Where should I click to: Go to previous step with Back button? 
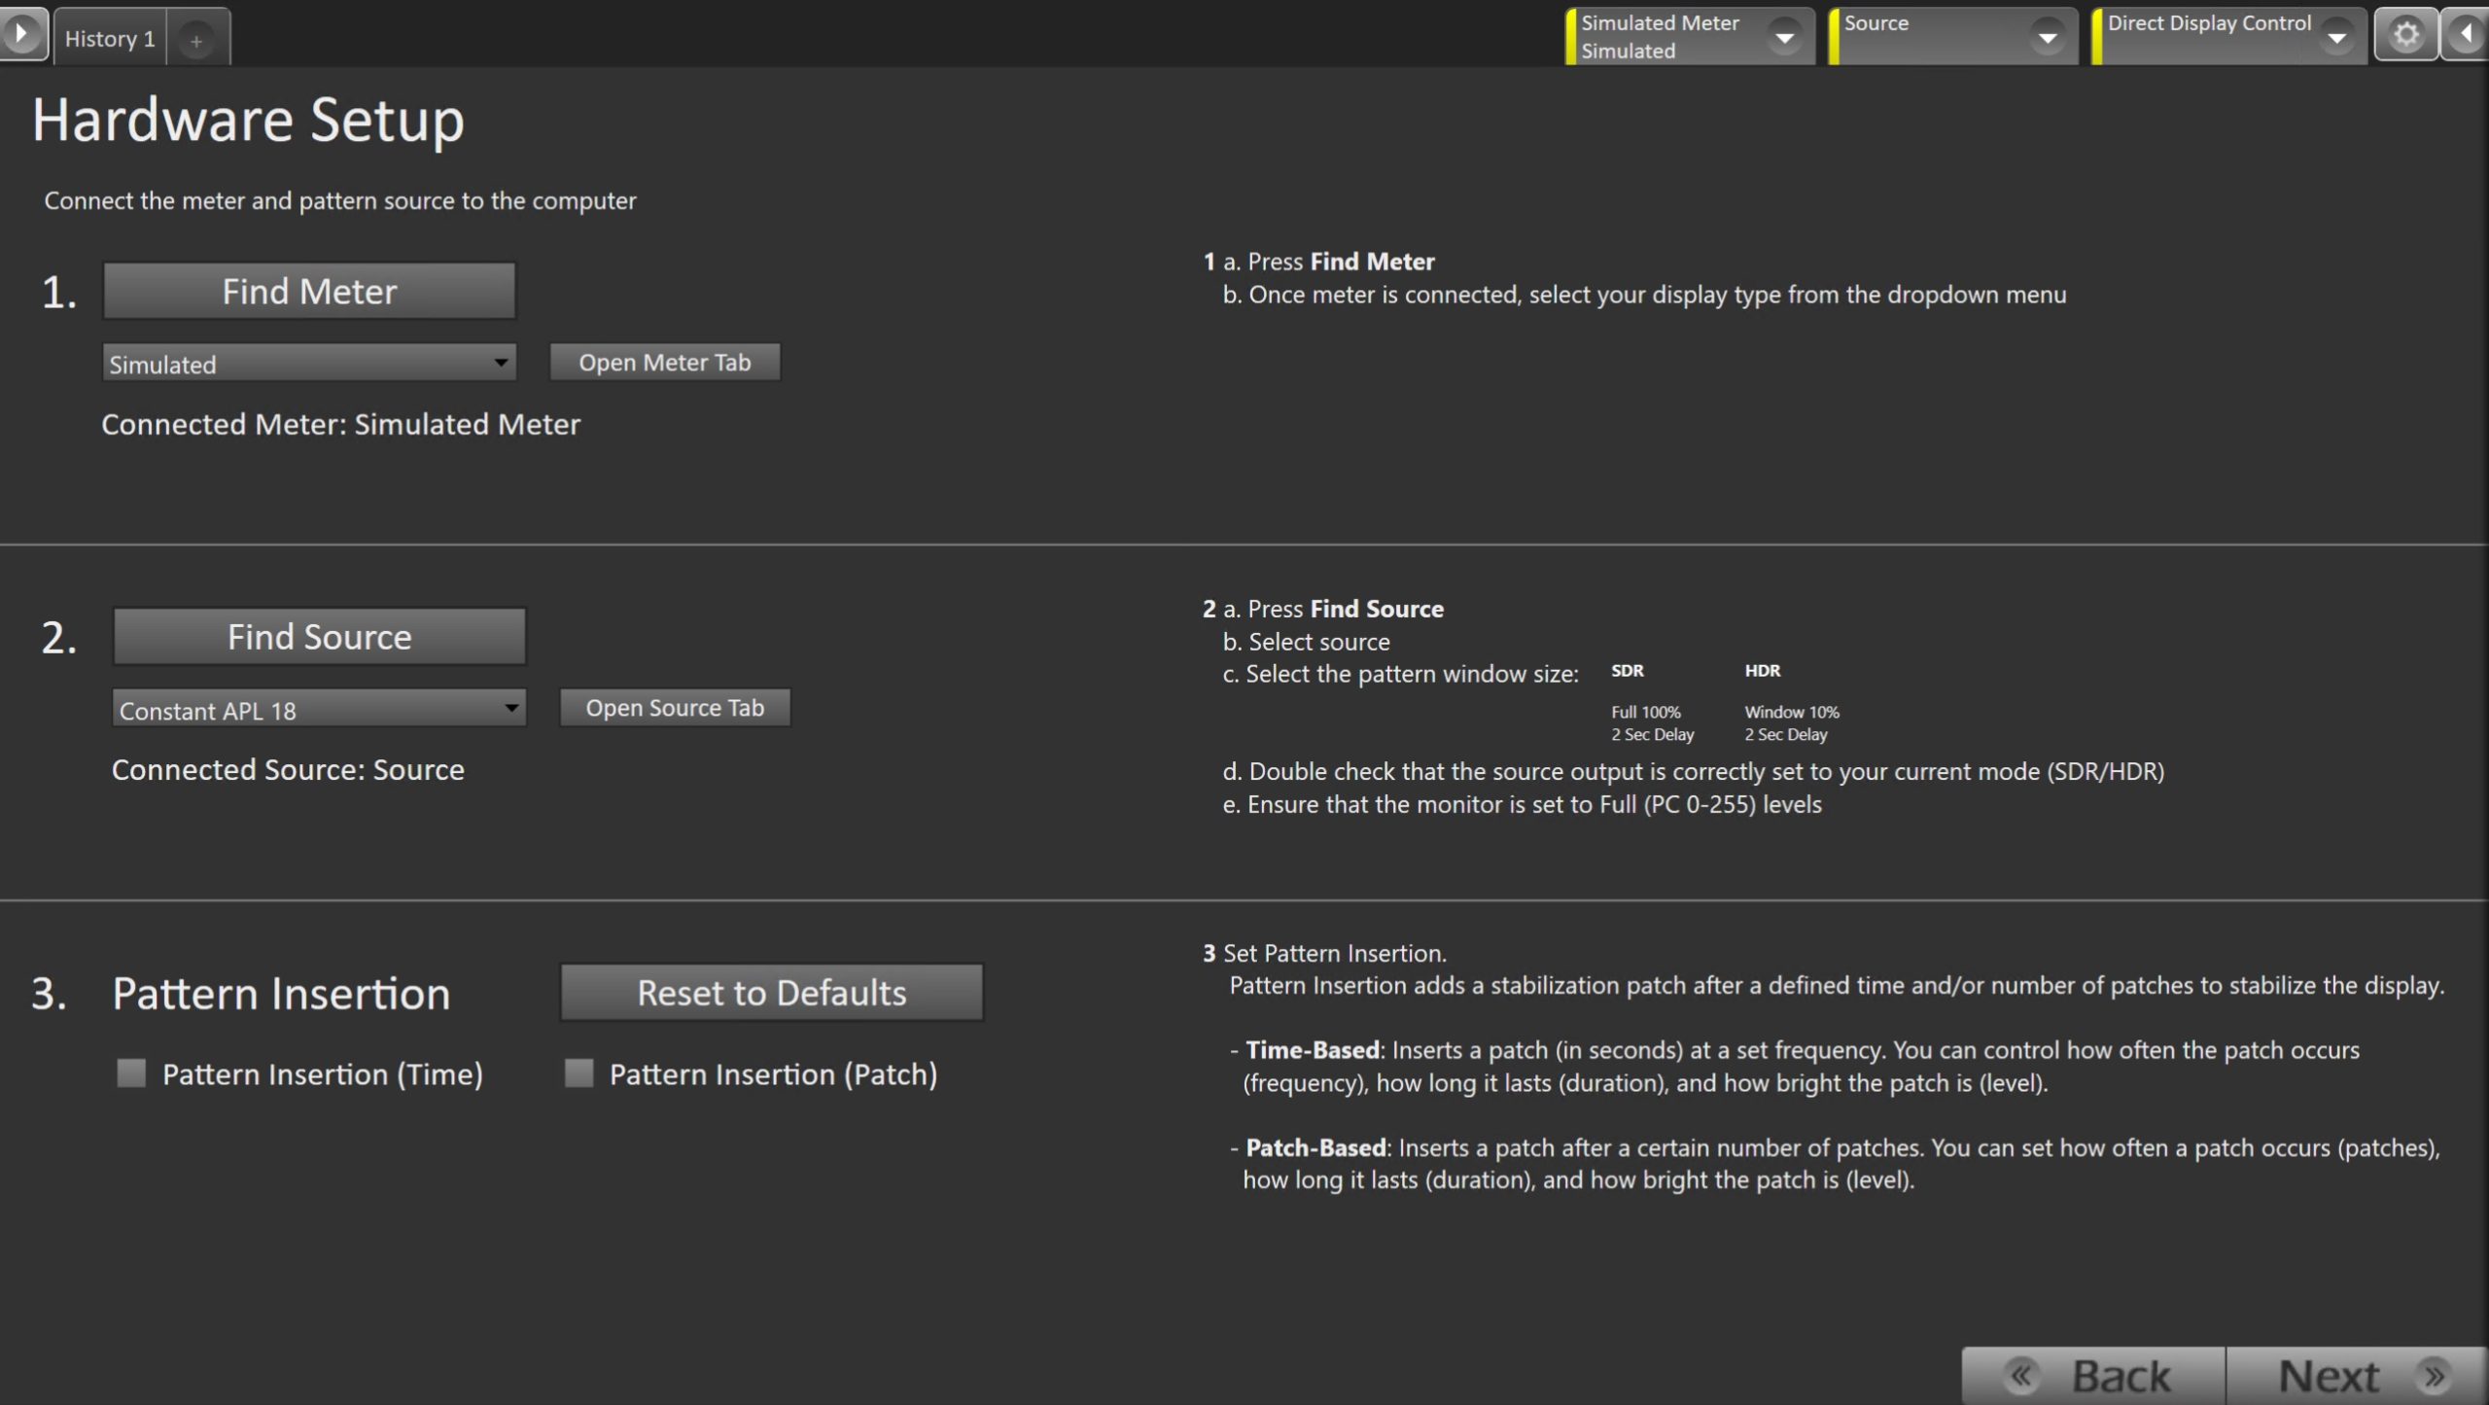pos(2092,1376)
